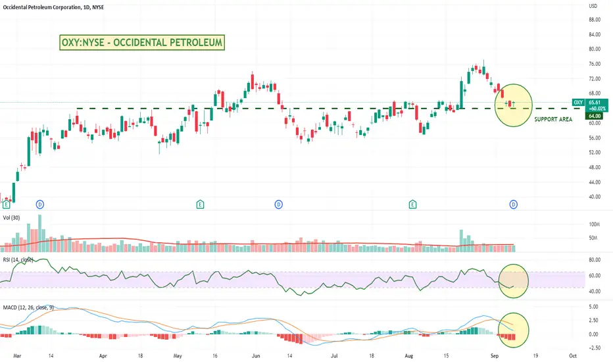Click the 76.00 price axis label
Viewport: 613px width, 362px height.
pyautogui.click(x=594, y=64)
